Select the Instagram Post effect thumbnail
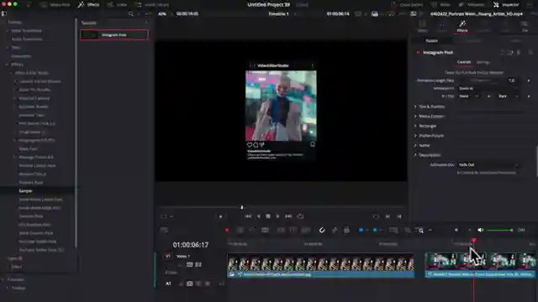The width and height of the screenshot is (538, 302). (x=114, y=34)
